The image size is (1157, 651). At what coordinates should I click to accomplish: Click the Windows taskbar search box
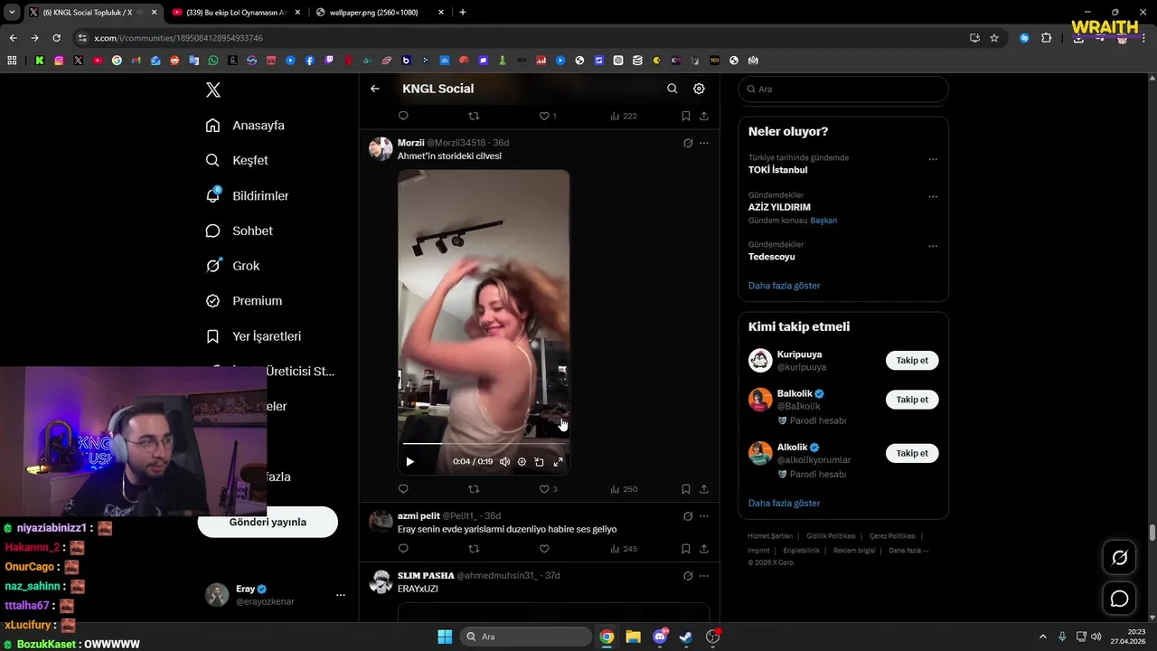pyautogui.click(x=524, y=637)
